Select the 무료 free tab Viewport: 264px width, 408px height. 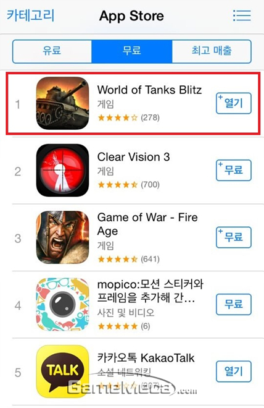click(132, 51)
